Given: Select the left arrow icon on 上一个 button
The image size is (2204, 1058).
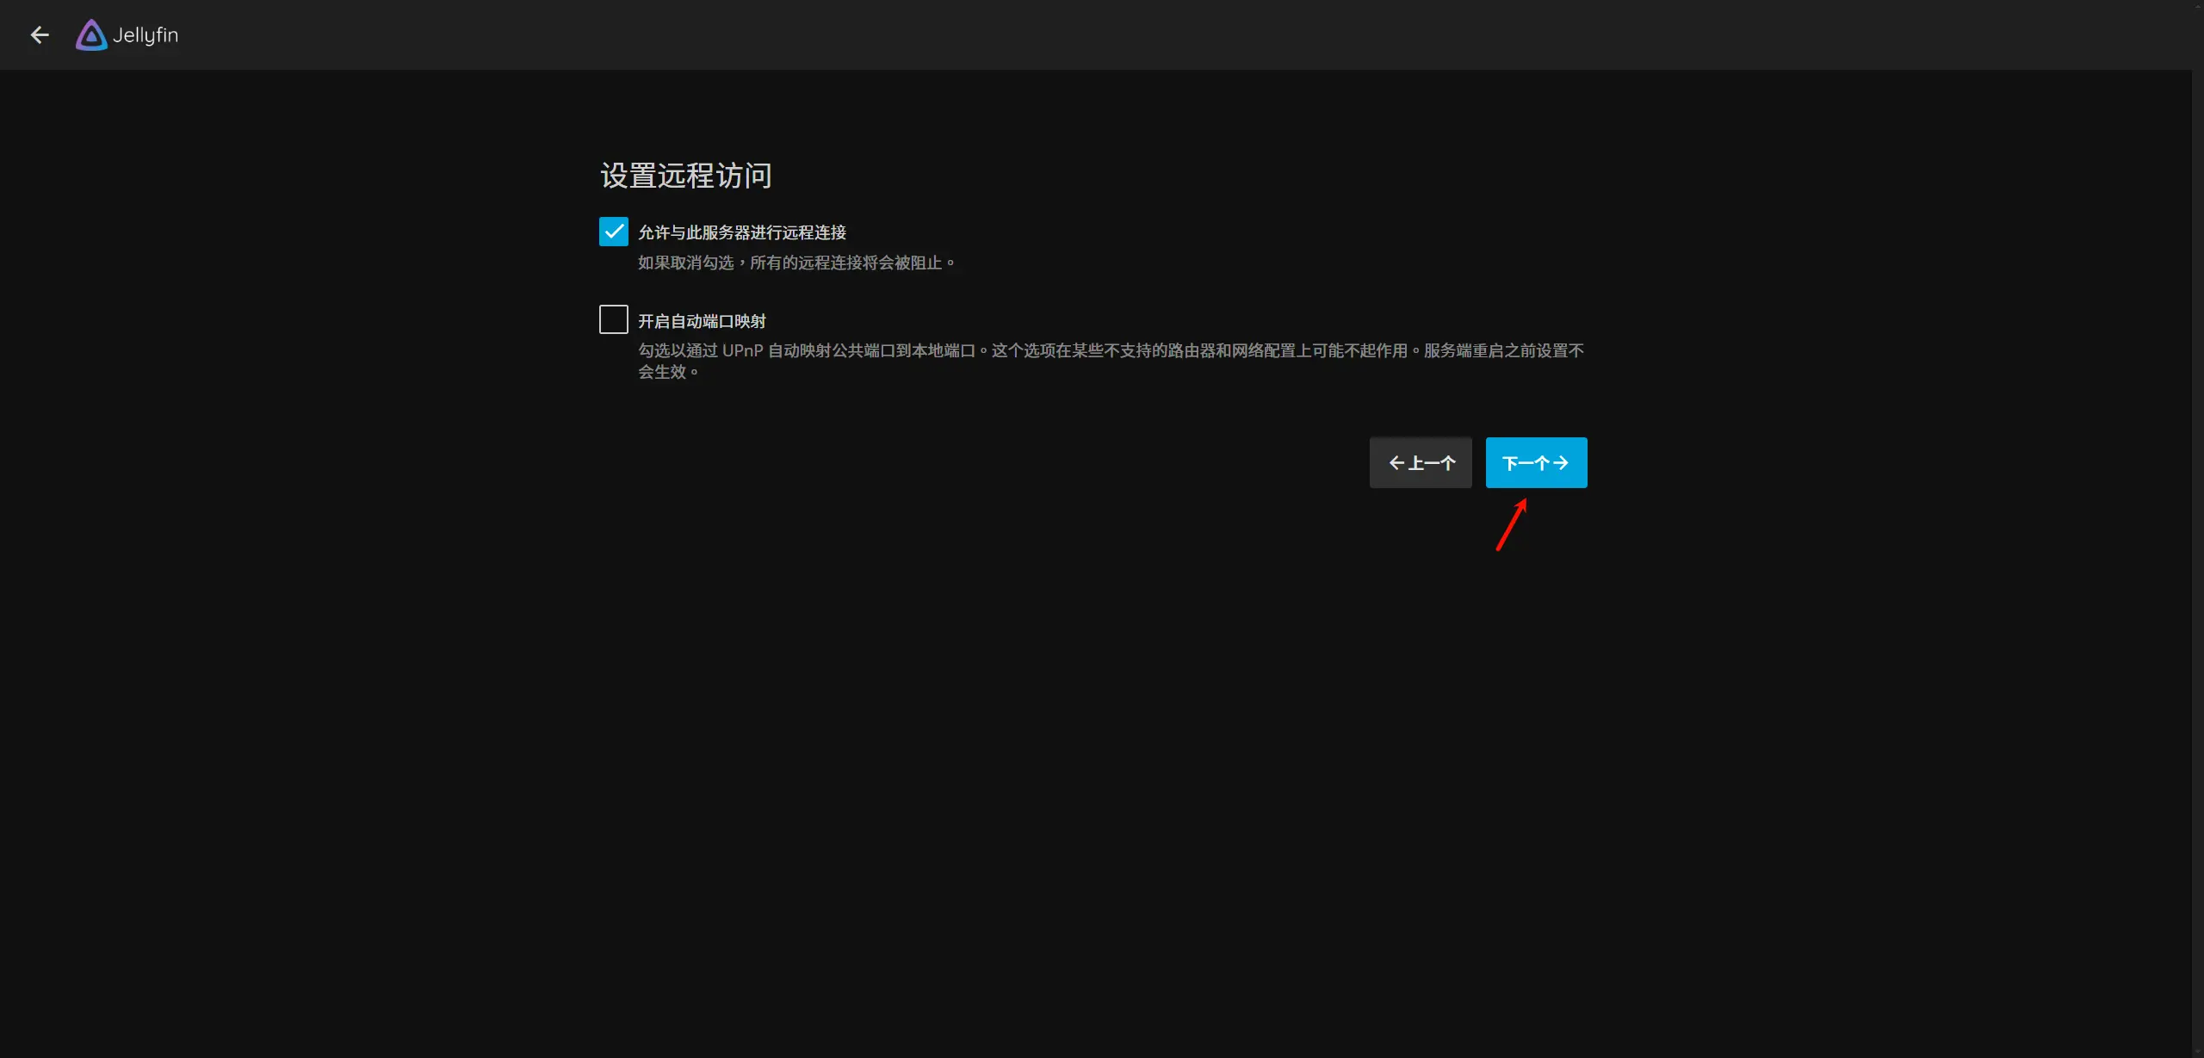Looking at the screenshot, I should click(1396, 462).
